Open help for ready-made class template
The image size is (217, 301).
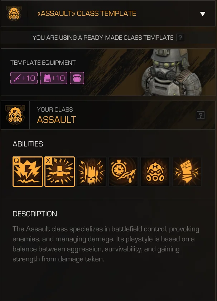pos(180,38)
